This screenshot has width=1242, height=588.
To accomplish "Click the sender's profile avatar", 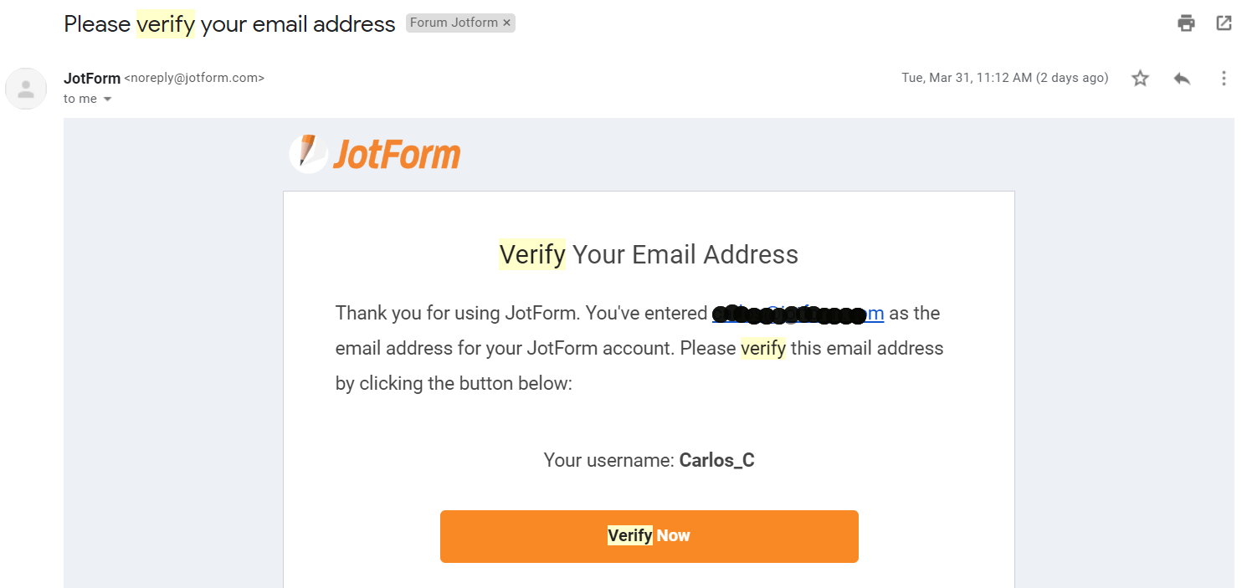I will pos(26,88).
